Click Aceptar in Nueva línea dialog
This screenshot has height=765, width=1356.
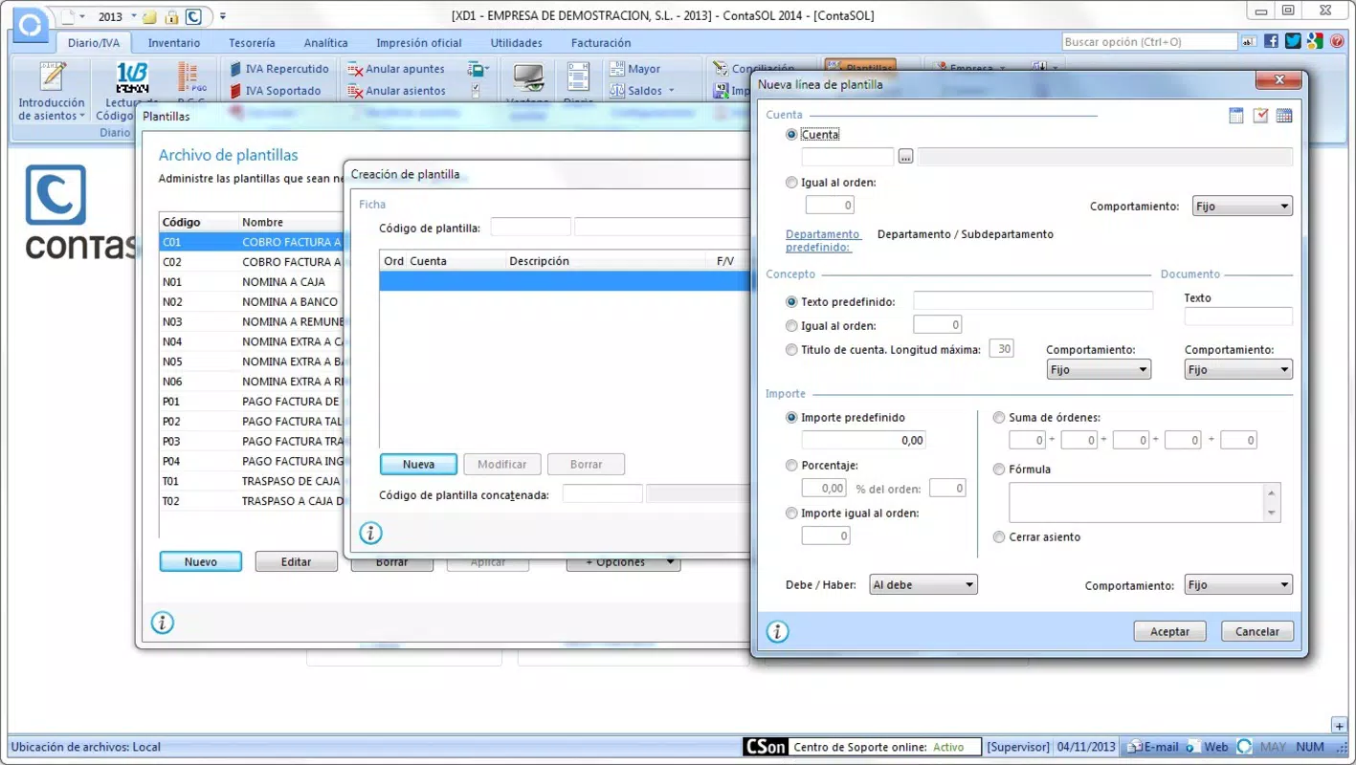(x=1169, y=631)
